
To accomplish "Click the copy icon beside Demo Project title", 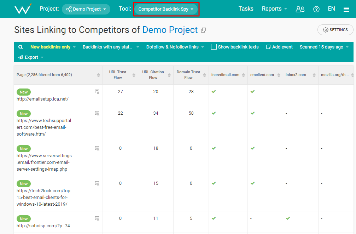I will click(203, 30).
